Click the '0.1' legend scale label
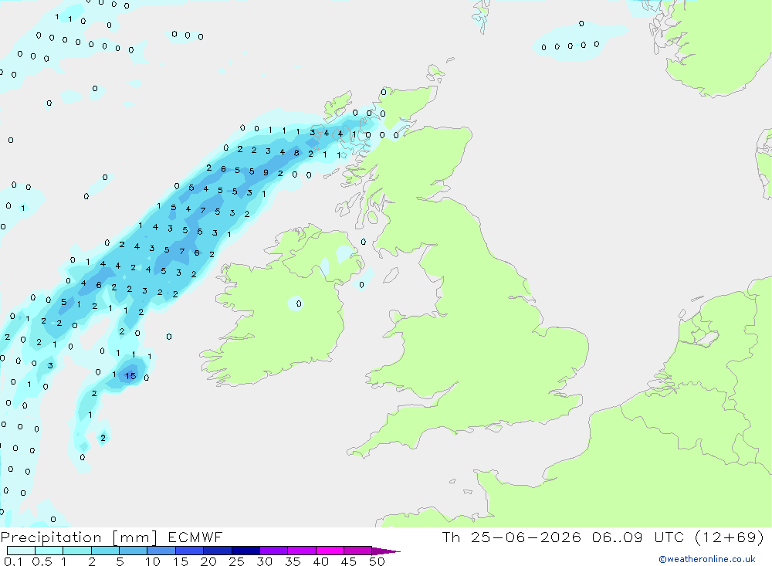 (x=13, y=561)
